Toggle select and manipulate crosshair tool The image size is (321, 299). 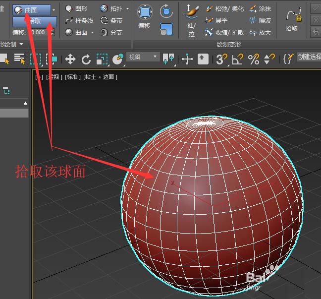[x=187, y=60]
